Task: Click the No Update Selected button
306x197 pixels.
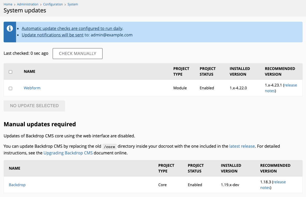Action: [x=34, y=106]
